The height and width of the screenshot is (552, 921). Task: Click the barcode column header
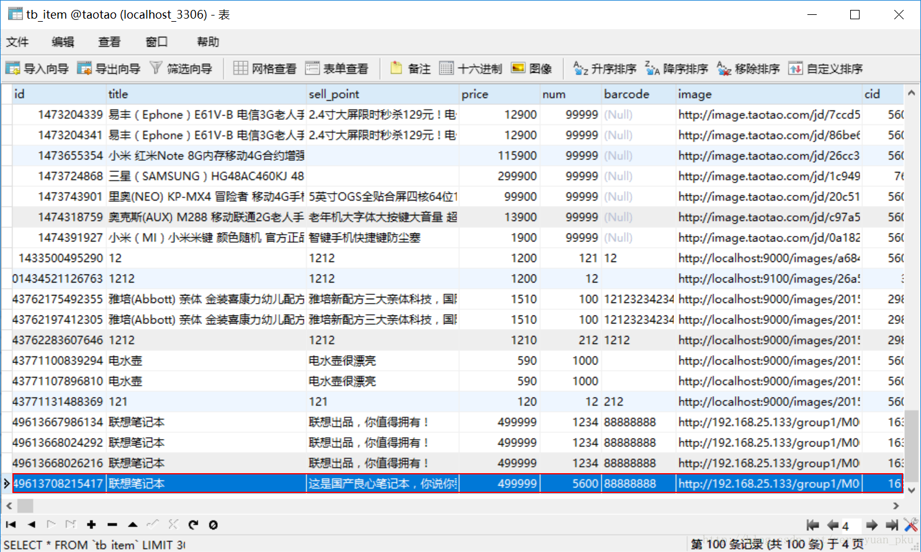click(x=639, y=94)
